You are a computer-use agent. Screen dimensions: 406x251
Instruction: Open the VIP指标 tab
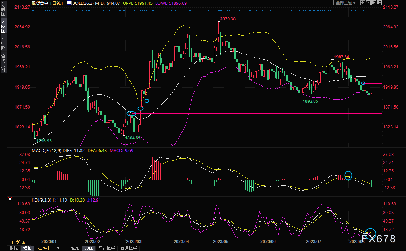click(44, 248)
